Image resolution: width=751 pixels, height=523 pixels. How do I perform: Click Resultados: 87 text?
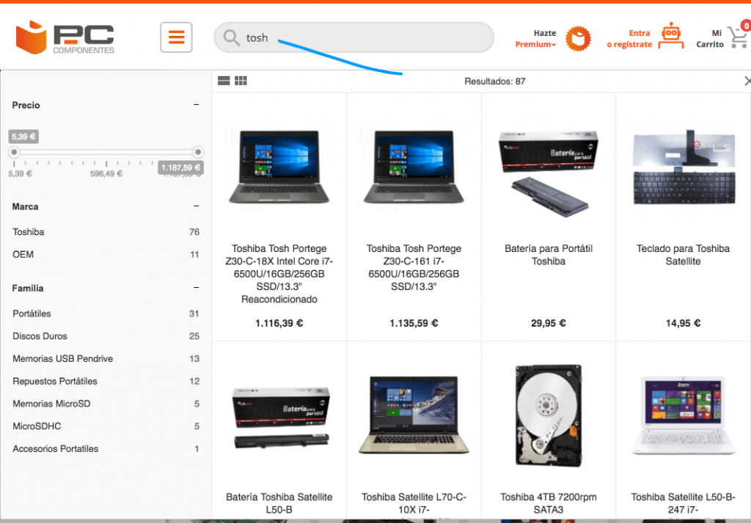point(495,81)
